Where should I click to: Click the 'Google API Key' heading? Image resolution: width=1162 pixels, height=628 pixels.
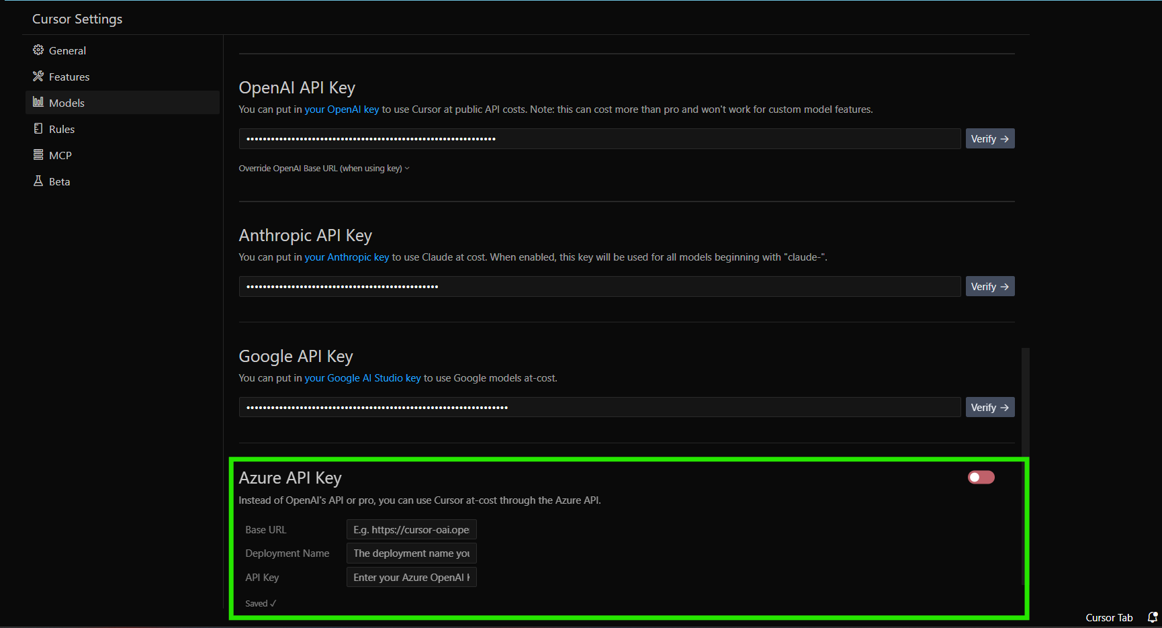click(x=296, y=357)
